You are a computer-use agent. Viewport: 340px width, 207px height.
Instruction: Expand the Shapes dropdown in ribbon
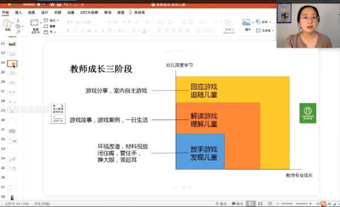tap(270, 22)
